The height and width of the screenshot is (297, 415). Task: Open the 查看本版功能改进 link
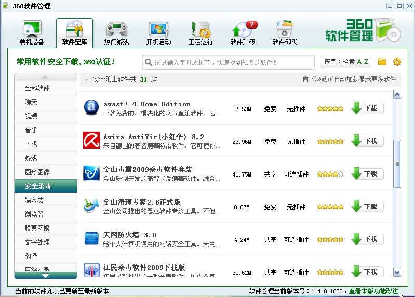(373, 291)
